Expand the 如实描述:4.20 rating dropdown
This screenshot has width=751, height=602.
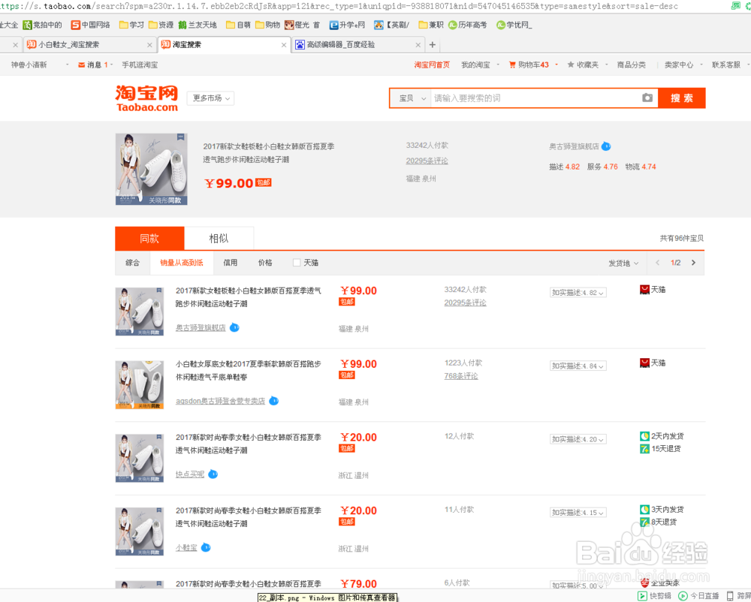[578, 439]
